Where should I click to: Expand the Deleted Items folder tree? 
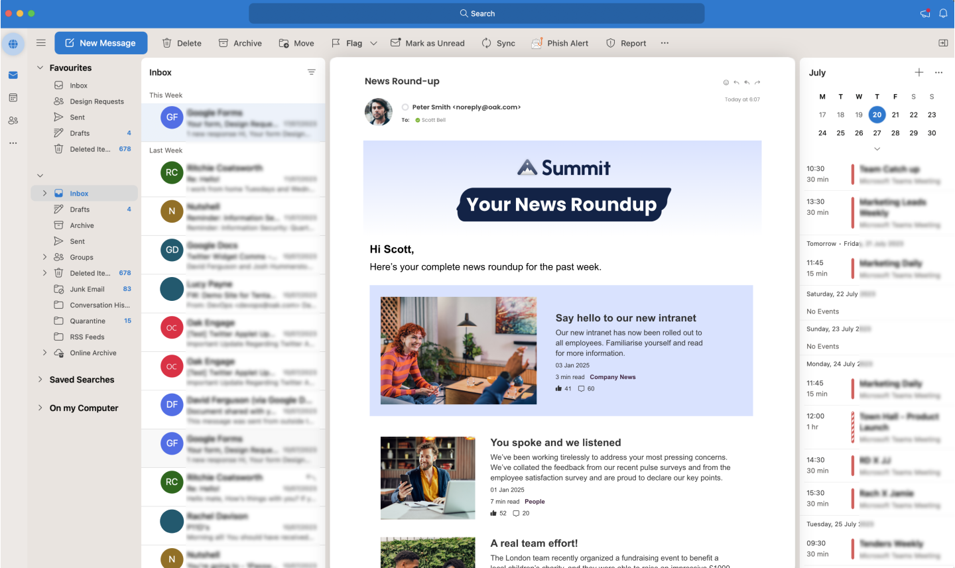point(44,272)
